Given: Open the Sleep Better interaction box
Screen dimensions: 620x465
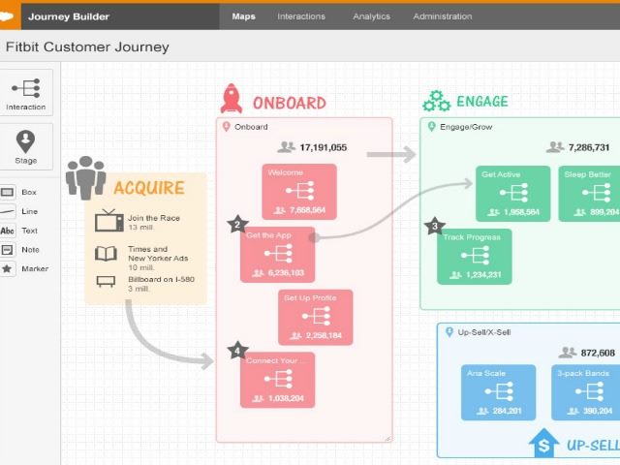Looking at the screenshot, I should [x=590, y=194].
